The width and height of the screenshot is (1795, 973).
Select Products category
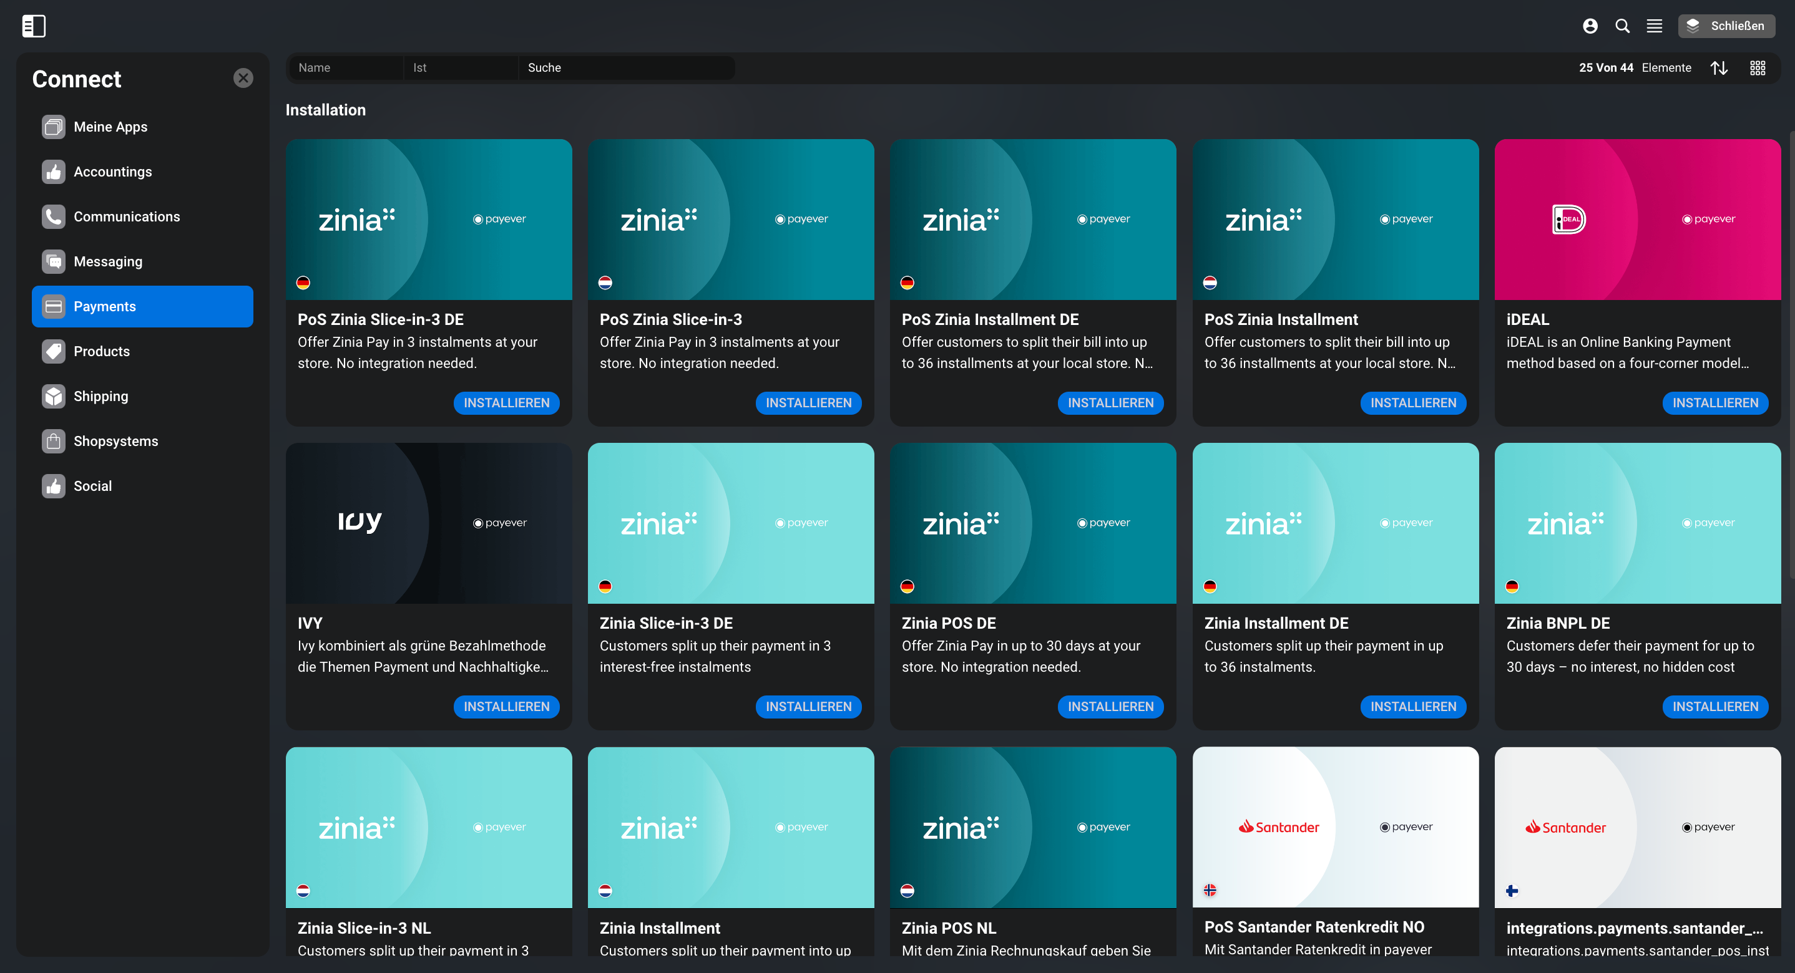click(x=142, y=352)
